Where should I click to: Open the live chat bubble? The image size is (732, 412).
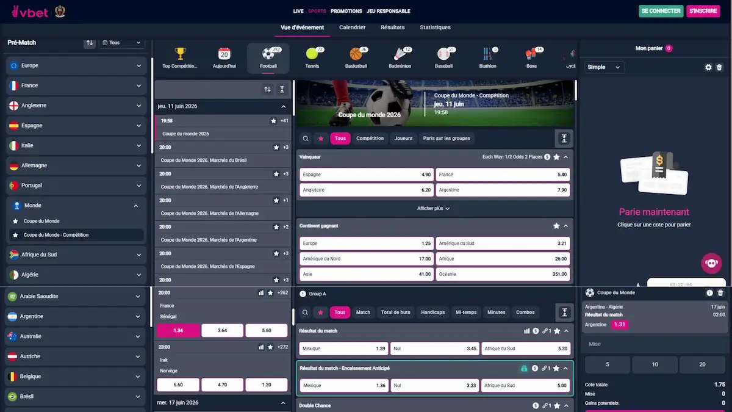[712, 263]
